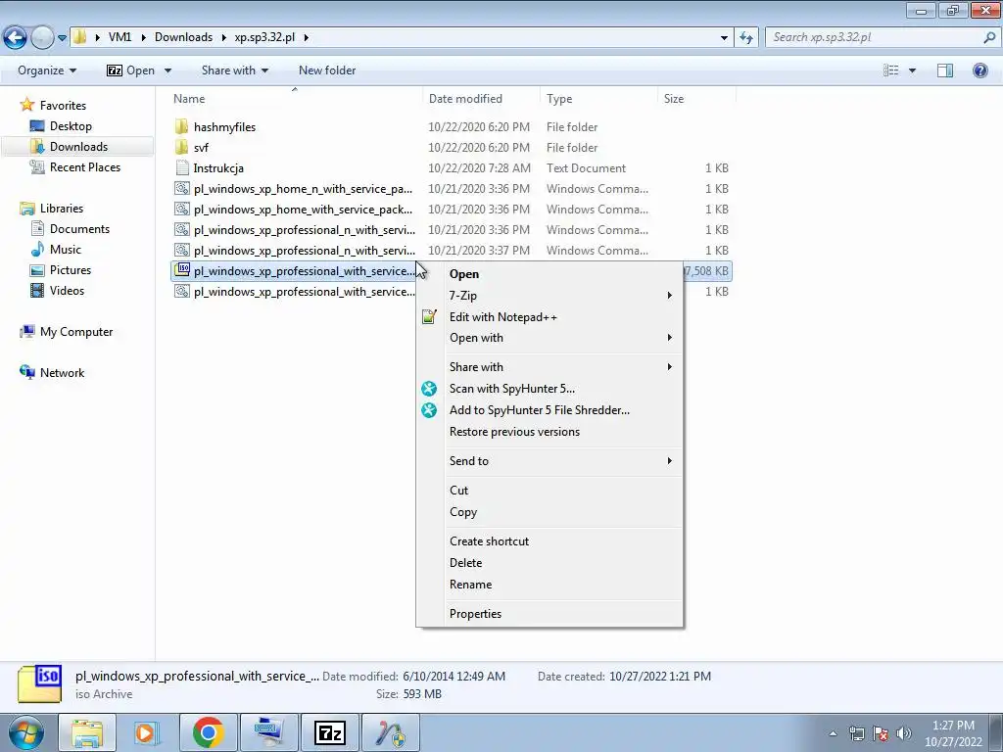
Task: Click the change view icon
Action: [891, 70]
